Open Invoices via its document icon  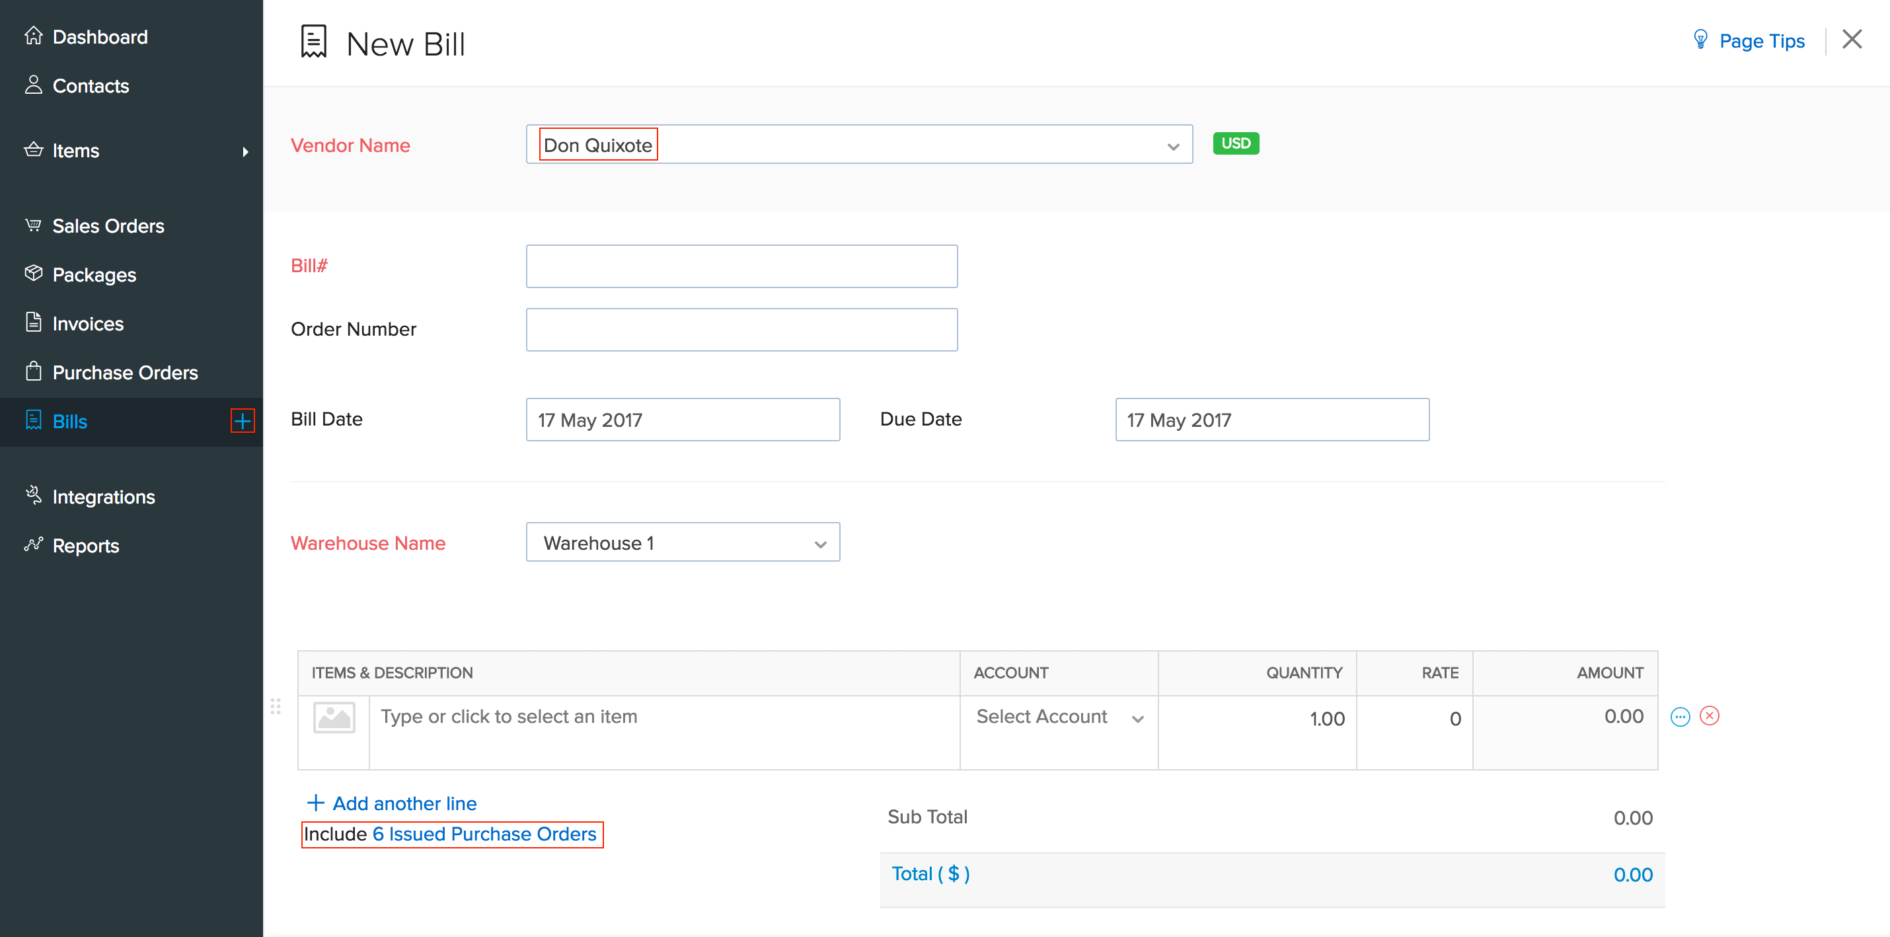click(34, 323)
